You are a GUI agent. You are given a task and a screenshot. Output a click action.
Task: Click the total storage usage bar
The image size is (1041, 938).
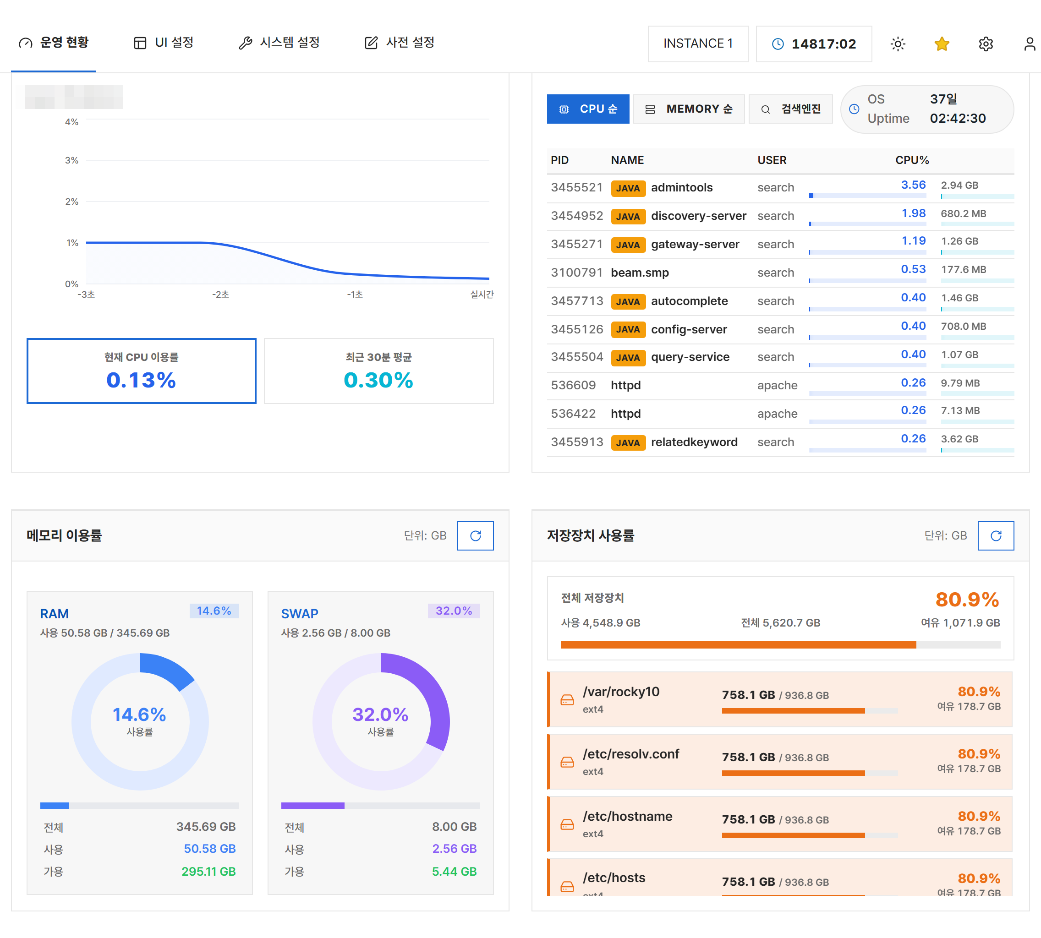780,644
